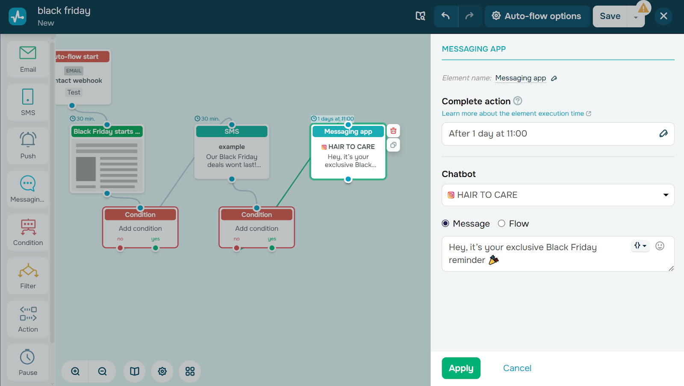Screen dimensions: 684x386
Task: Select the Condition element in the sidebar
Action: pyautogui.click(x=27, y=233)
